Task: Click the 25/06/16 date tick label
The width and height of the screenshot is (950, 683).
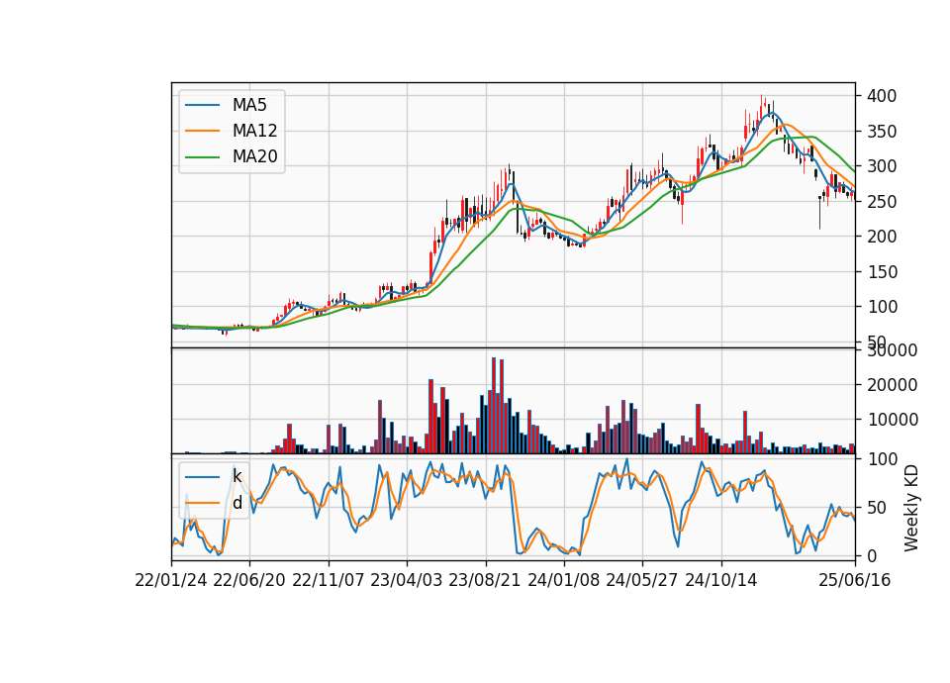Action: 855,581
